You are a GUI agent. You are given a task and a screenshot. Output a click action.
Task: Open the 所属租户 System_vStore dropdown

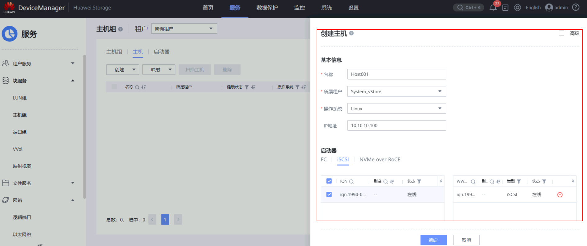(396, 91)
